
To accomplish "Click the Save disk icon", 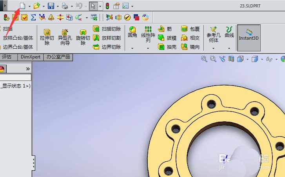I will click(51, 6).
